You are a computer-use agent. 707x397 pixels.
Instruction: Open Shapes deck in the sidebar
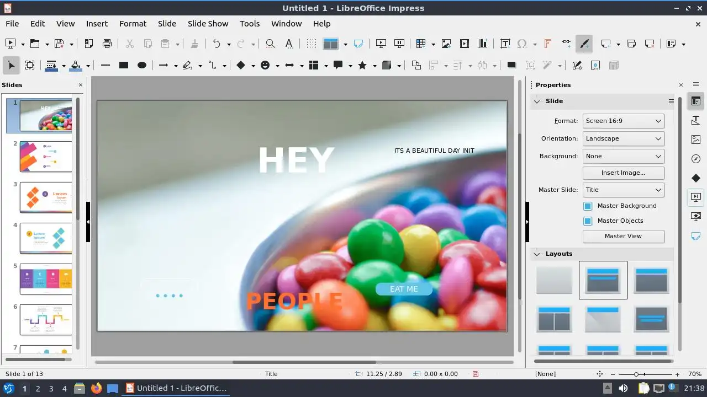click(696, 178)
